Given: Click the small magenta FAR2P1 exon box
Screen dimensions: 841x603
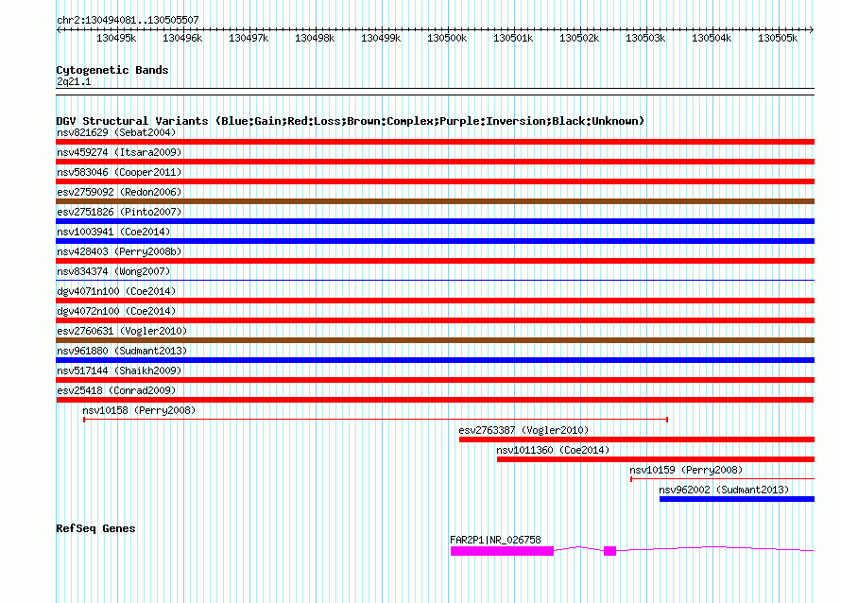Looking at the screenshot, I should coord(609,551).
